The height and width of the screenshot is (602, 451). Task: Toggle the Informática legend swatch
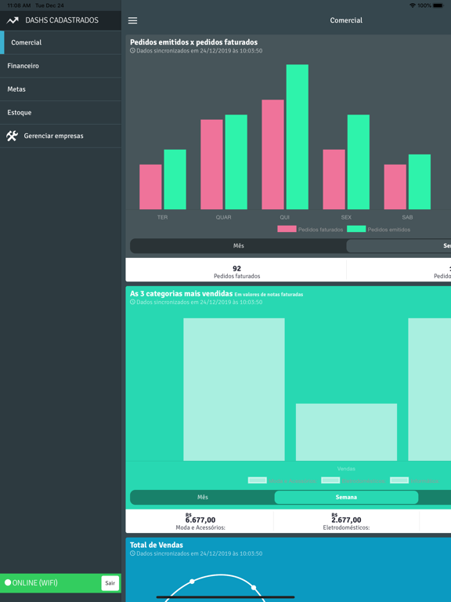pos(399,481)
